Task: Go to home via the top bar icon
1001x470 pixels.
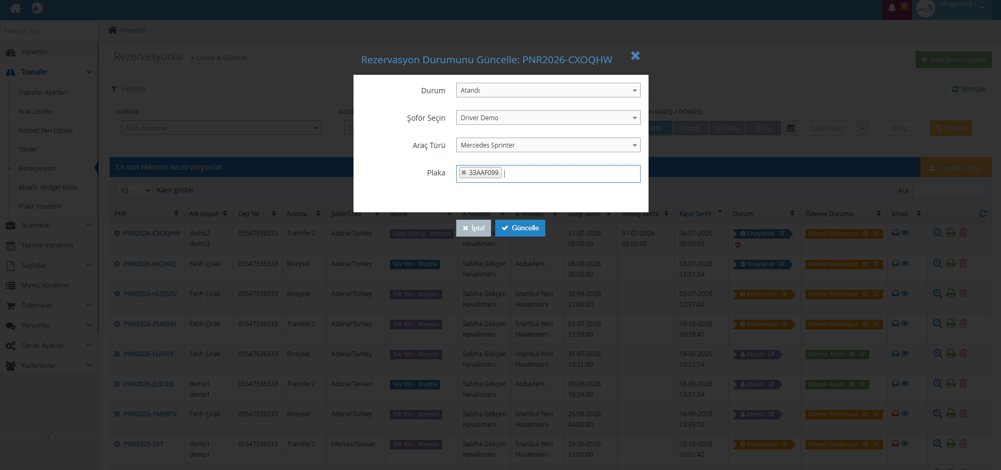Action: (x=16, y=8)
